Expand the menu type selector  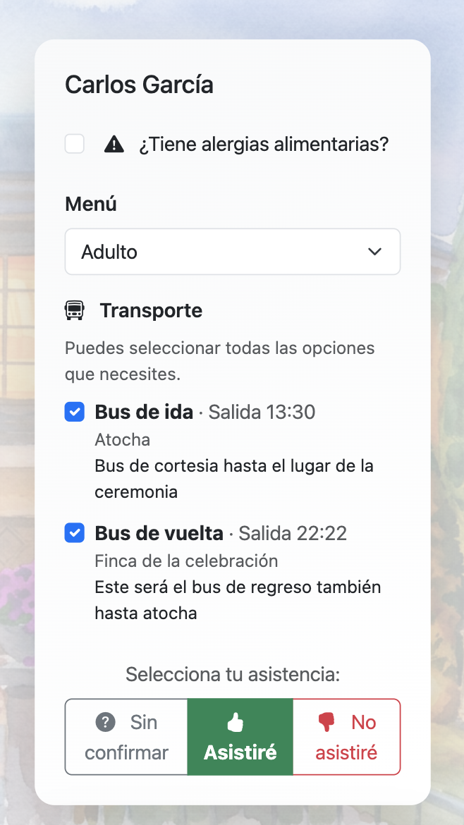(233, 251)
